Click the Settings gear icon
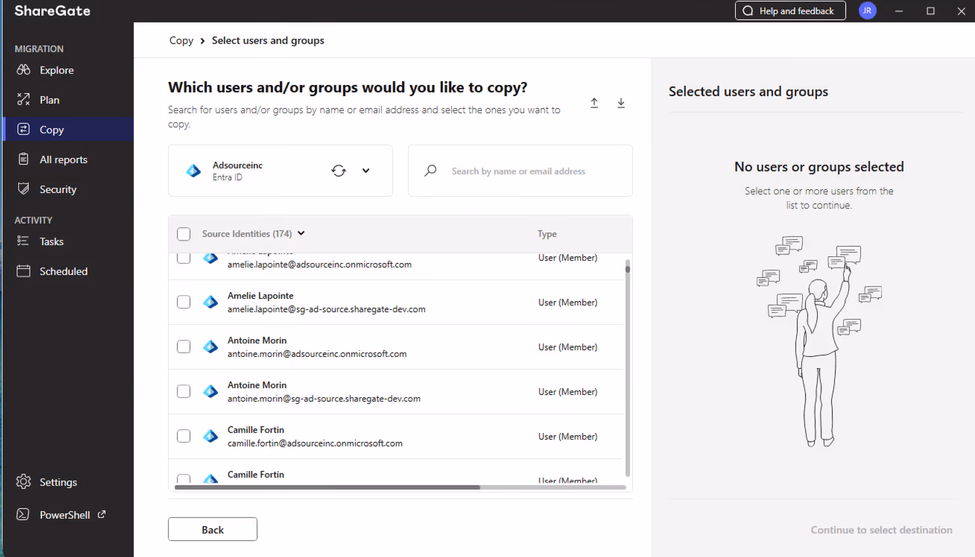This screenshot has height=557, width=975. tap(23, 482)
